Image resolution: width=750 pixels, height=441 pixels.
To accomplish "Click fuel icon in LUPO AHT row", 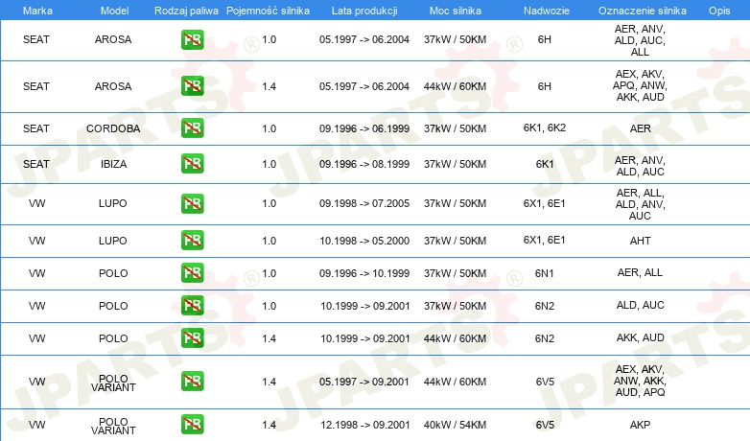I will tap(192, 240).
